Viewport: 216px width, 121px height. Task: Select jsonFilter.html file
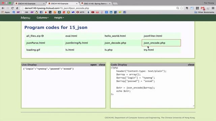[153, 36]
